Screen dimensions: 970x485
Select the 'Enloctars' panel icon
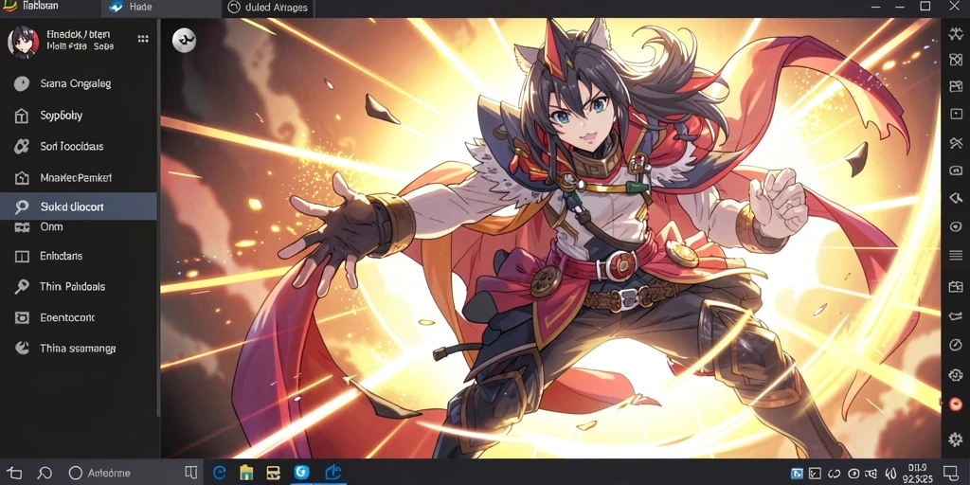[x=22, y=256]
